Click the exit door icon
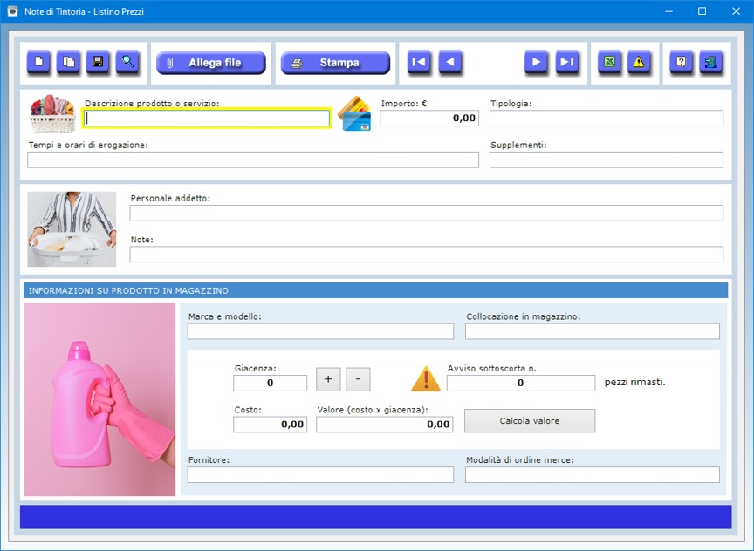 (x=711, y=62)
